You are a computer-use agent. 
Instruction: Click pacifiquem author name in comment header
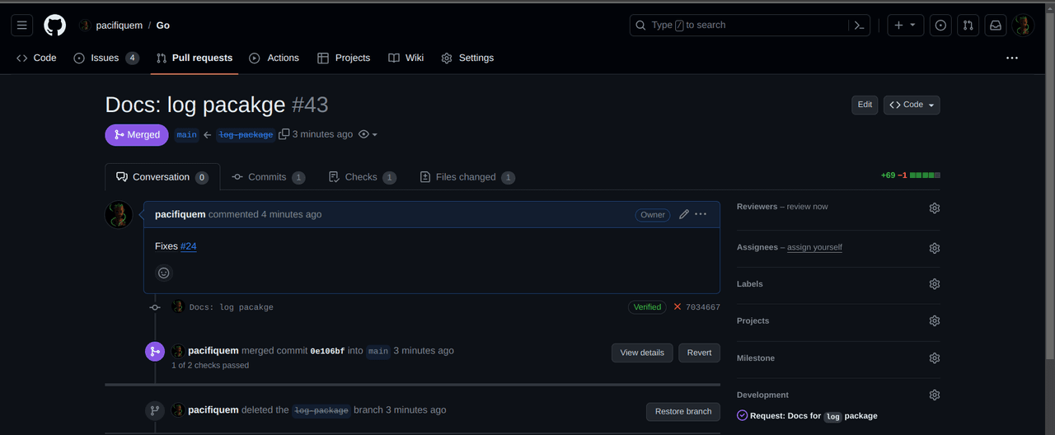pos(181,214)
